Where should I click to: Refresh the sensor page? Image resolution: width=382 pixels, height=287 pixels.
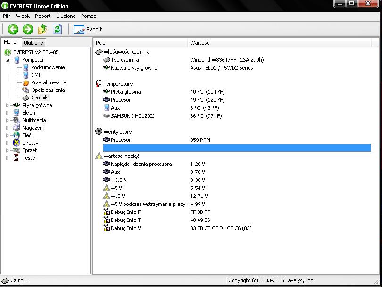pos(57,29)
